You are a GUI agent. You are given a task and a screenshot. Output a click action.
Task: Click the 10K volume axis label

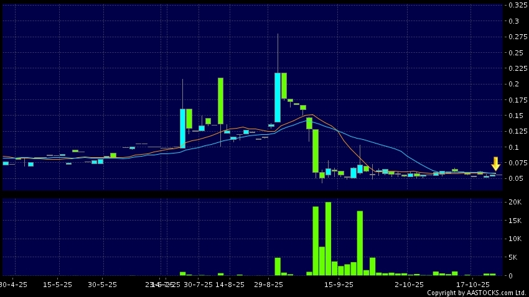pyautogui.click(x=515, y=239)
